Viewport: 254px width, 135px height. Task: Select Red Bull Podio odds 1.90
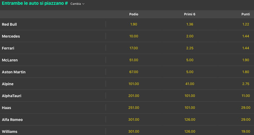[x=134, y=24]
